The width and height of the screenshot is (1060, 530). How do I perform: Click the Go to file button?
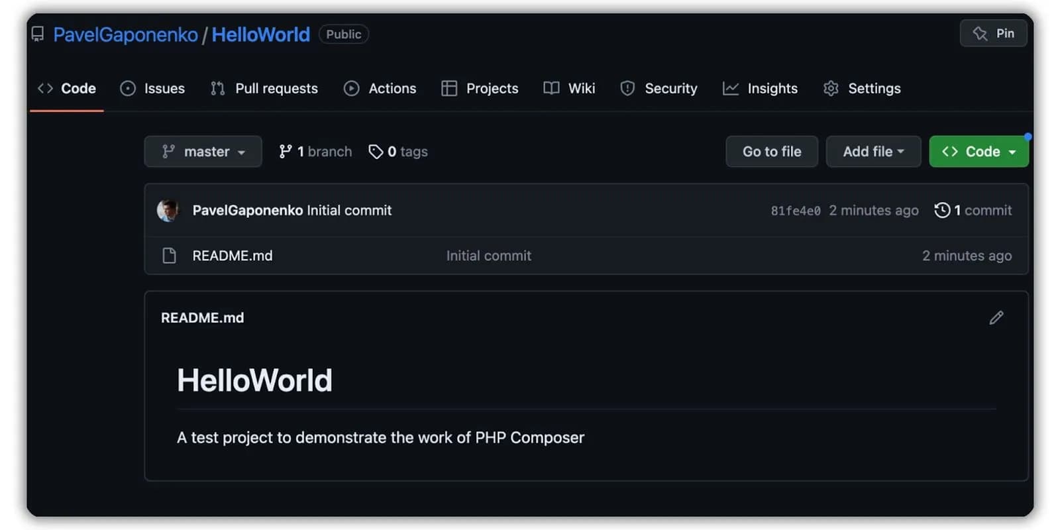(x=772, y=152)
